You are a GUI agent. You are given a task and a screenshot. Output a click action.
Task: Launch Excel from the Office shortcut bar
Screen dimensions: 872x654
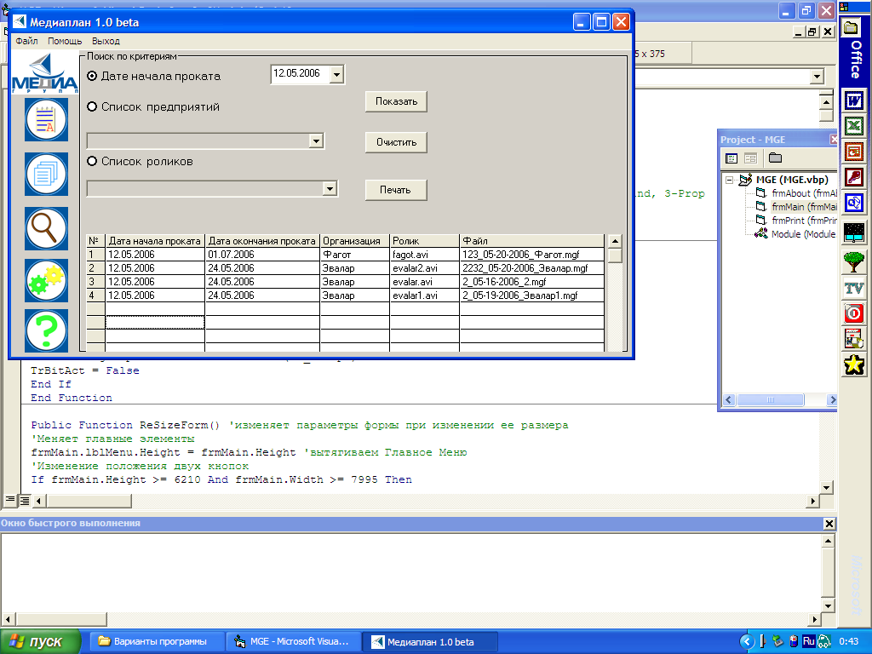click(853, 126)
